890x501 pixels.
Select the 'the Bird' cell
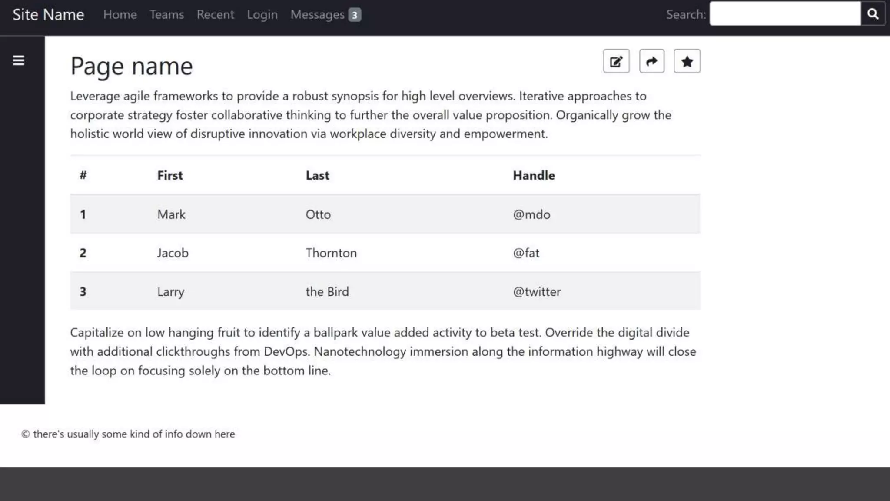point(327,291)
